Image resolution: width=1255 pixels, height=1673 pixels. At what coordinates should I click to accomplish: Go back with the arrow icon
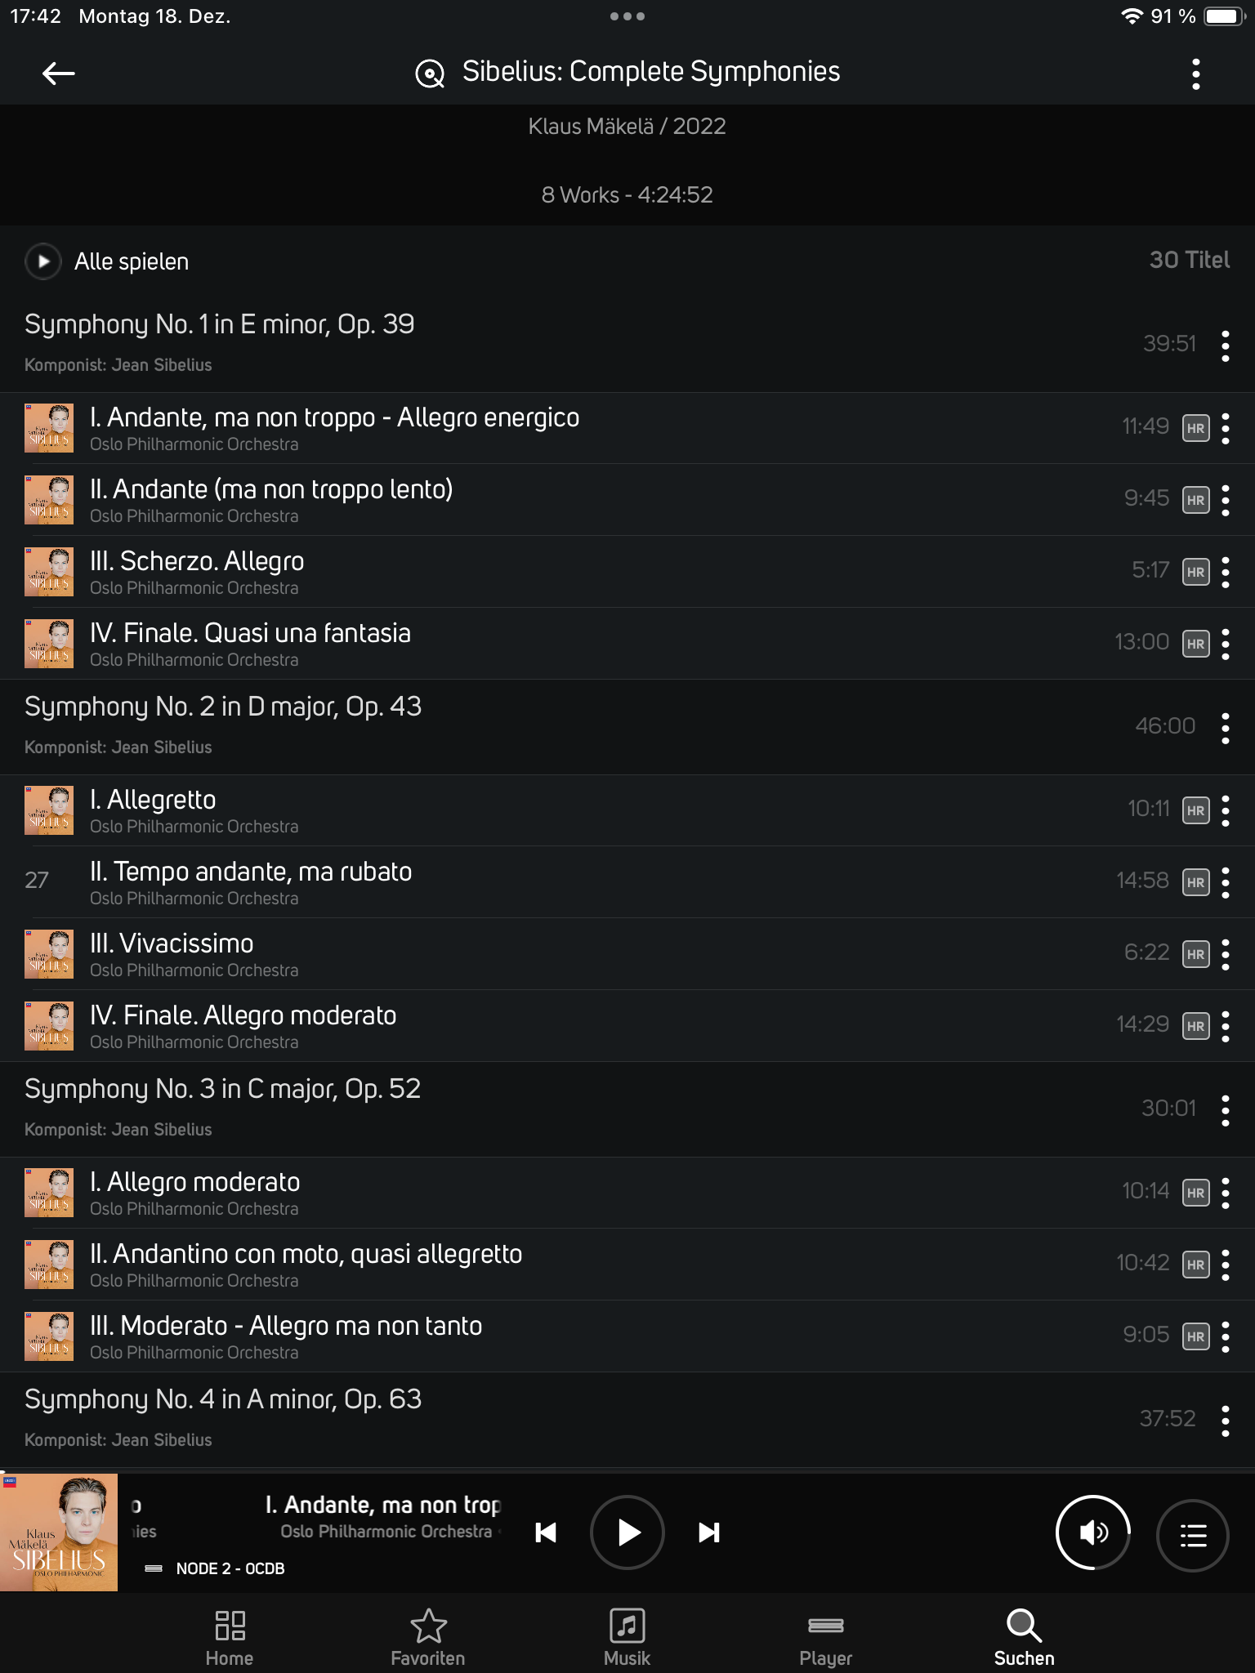[x=59, y=74]
